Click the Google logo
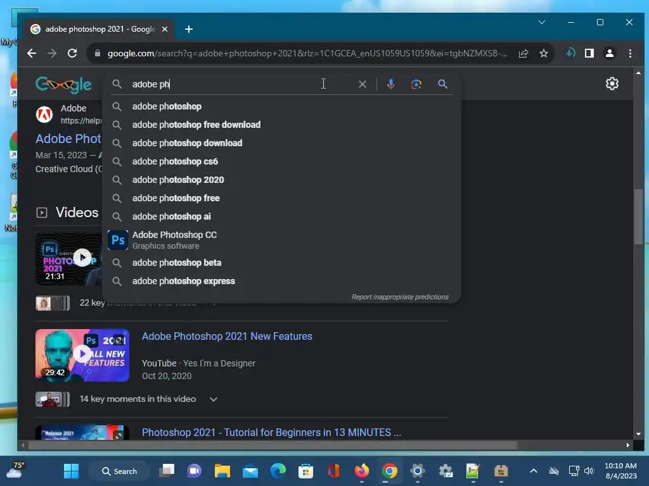Screen dimensions: 649x486 point(63,85)
